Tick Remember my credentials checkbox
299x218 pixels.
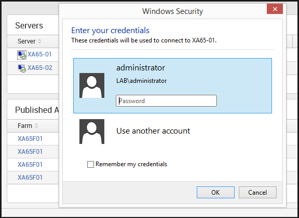pos(90,164)
